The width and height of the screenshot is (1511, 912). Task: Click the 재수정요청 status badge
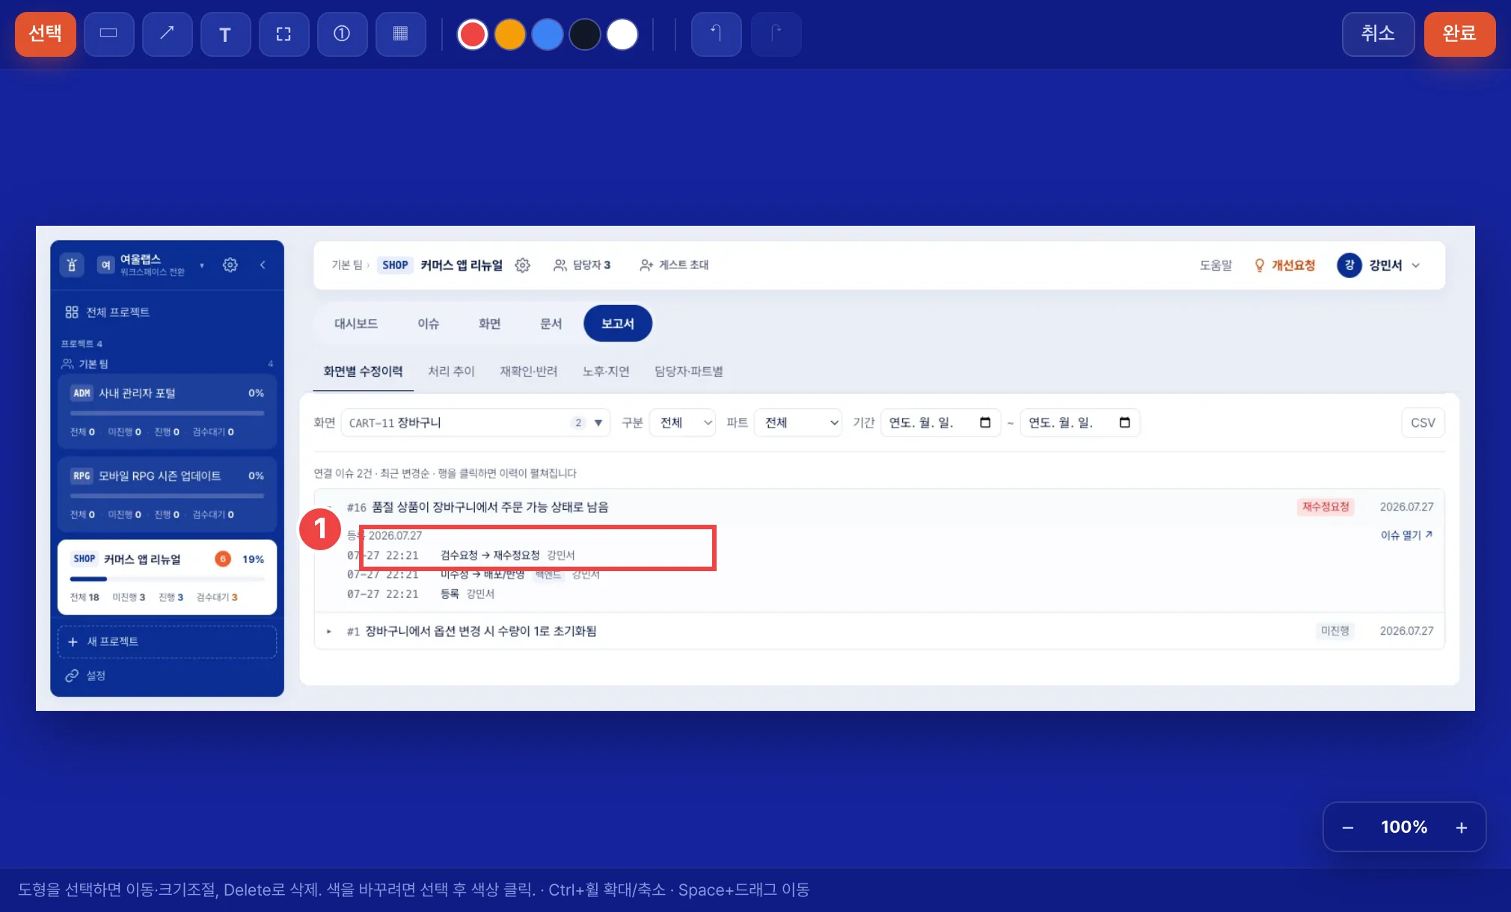(1325, 507)
